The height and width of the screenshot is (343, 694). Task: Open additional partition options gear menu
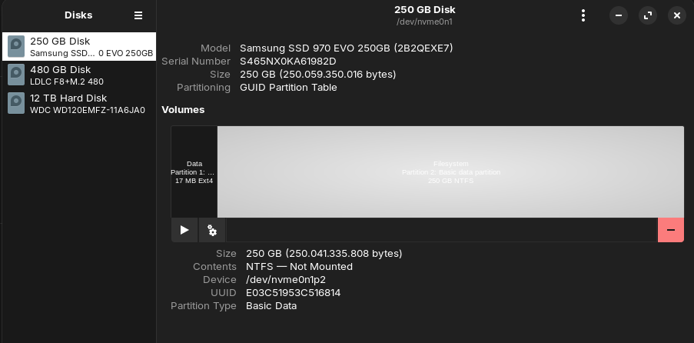click(212, 230)
